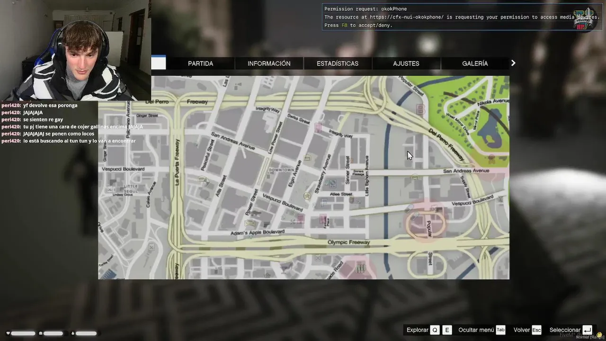Click the blip in the pink zone at bottom

[x=361, y=269]
